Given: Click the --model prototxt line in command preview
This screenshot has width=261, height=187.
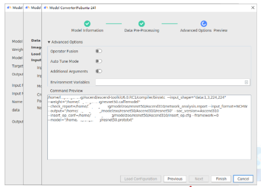Looking at the screenshot, I should 90,120.
